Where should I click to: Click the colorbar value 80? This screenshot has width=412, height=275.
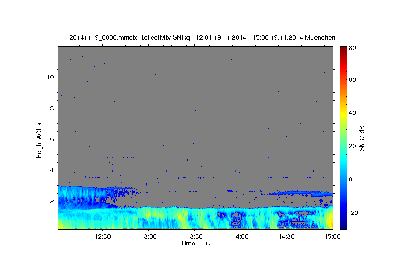[352, 48]
